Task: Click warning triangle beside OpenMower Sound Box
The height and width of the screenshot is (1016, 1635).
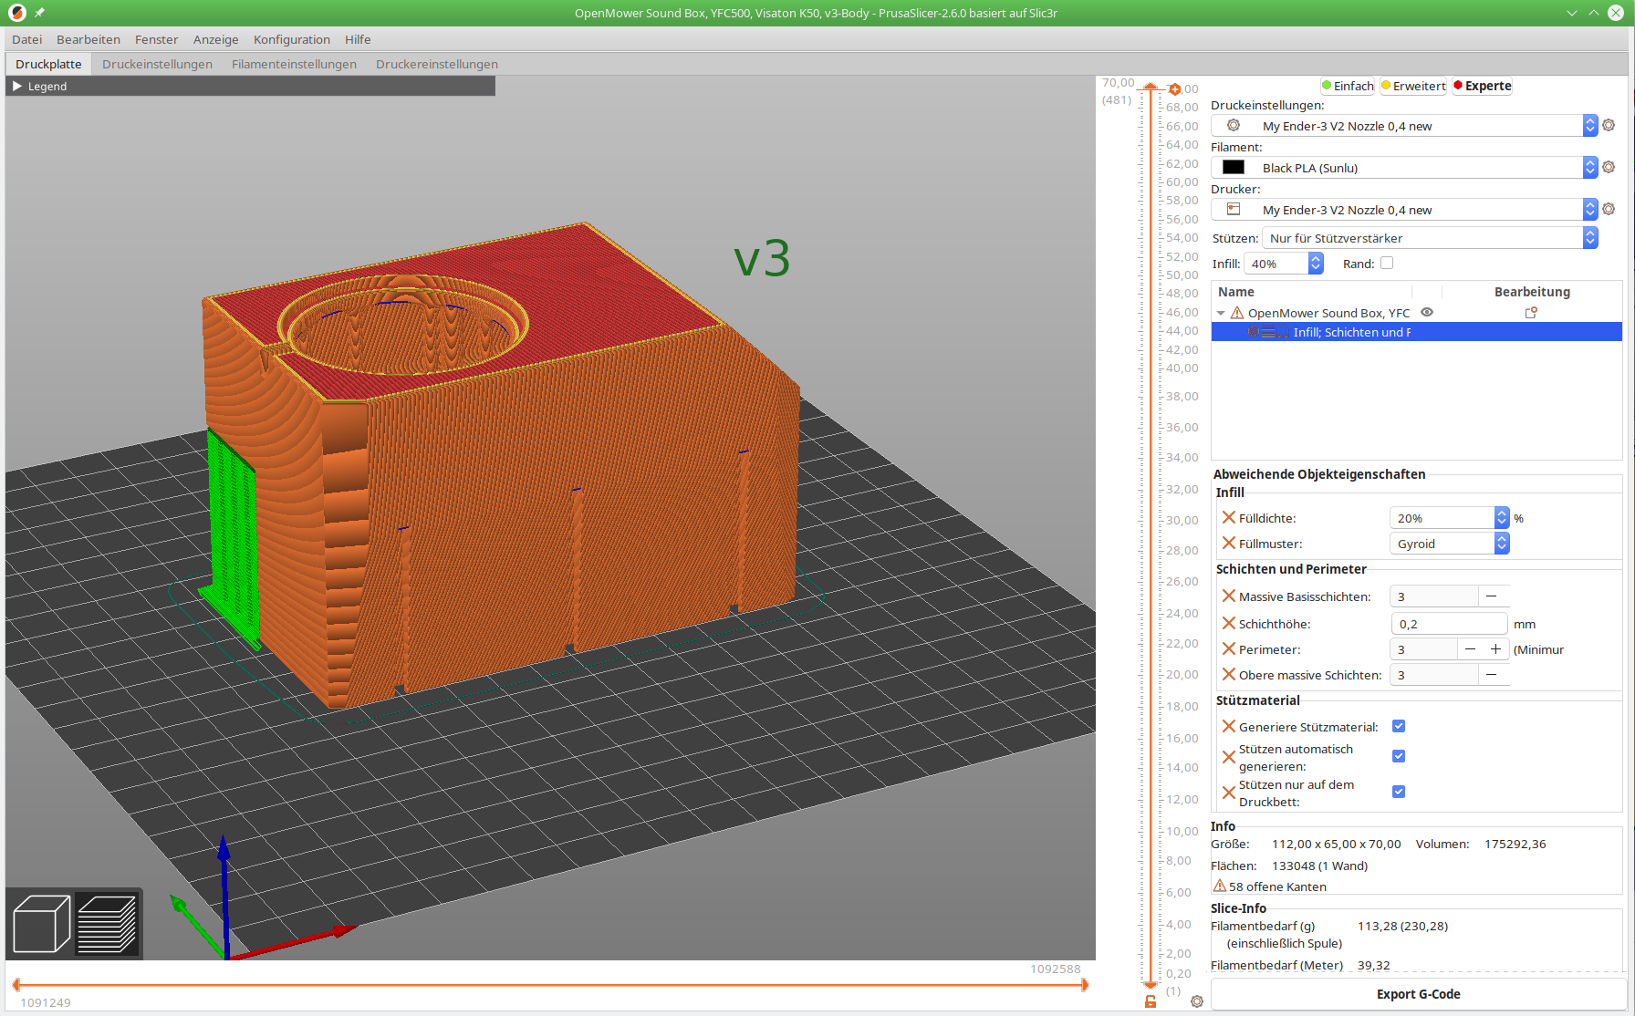Action: click(x=1237, y=313)
